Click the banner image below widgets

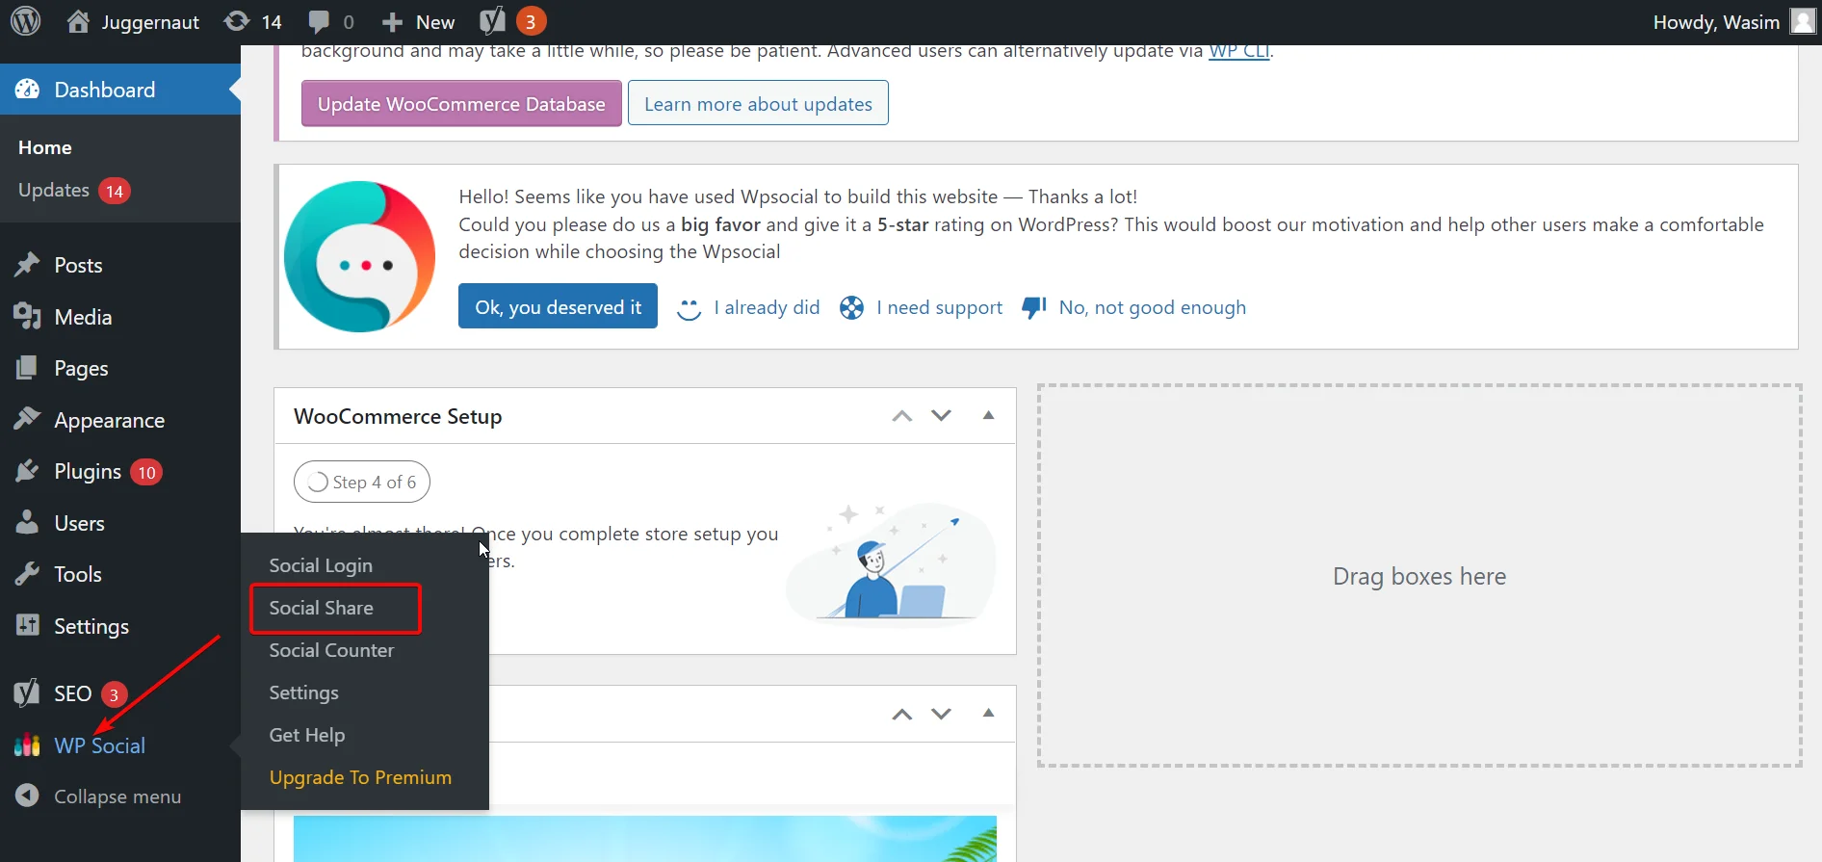pos(644,839)
